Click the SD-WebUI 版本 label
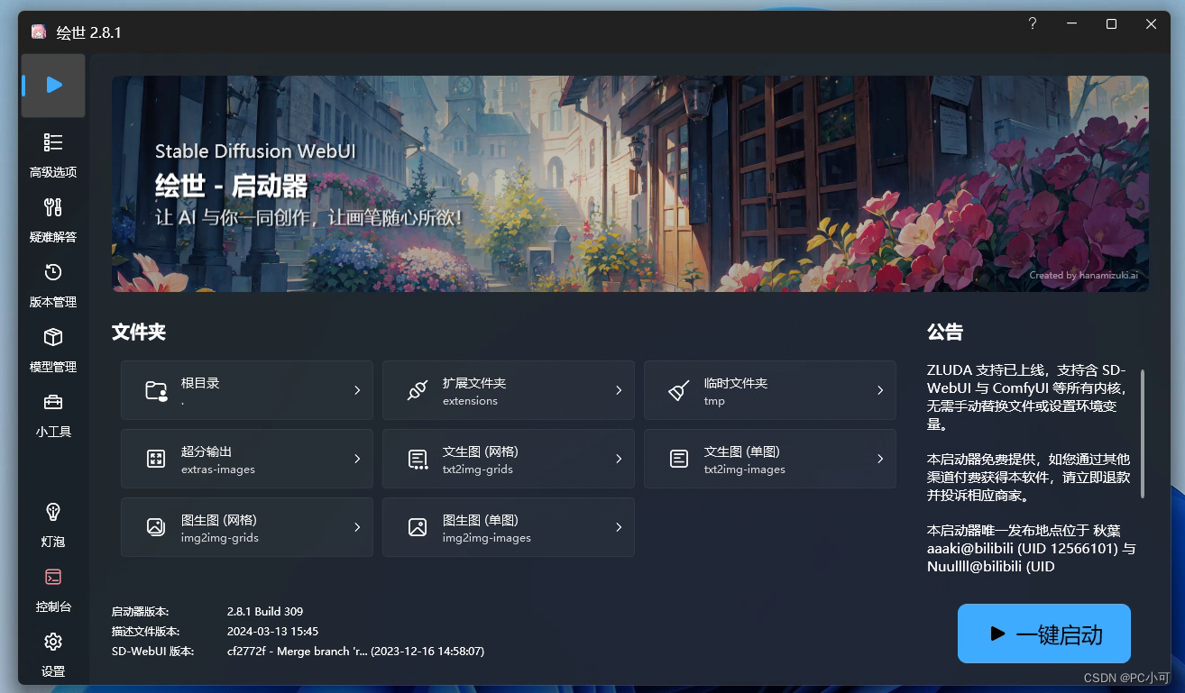Image resolution: width=1185 pixels, height=693 pixels. pyautogui.click(x=152, y=651)
